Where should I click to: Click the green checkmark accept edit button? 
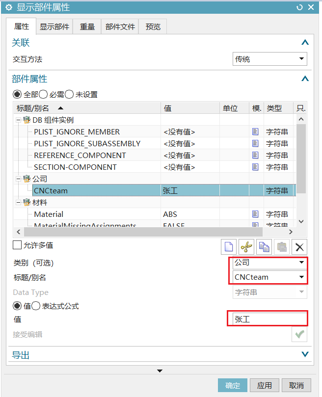point(299,334)
